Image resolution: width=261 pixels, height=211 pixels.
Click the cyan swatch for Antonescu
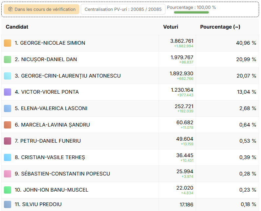pos(8,76)
